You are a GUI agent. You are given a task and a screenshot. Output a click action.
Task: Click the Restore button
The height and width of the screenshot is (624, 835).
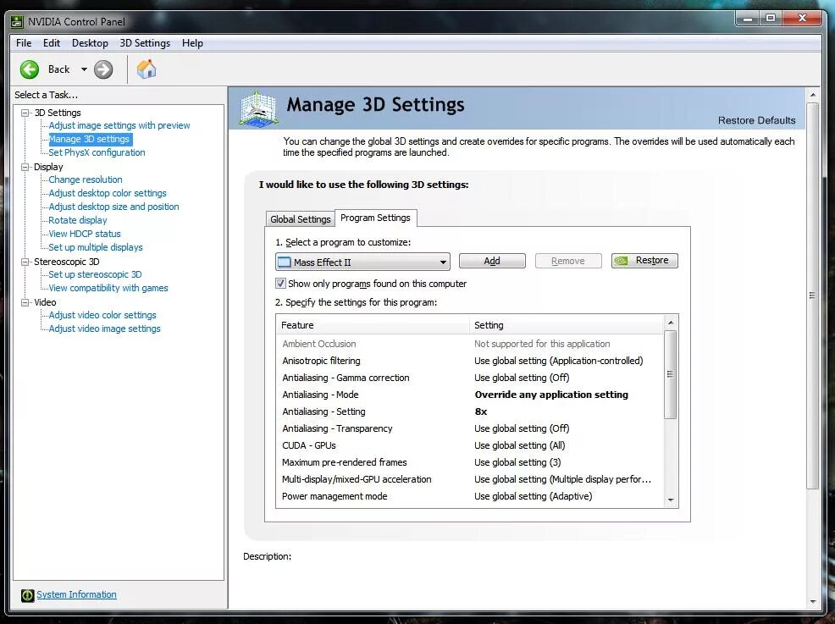click(644, 261)
